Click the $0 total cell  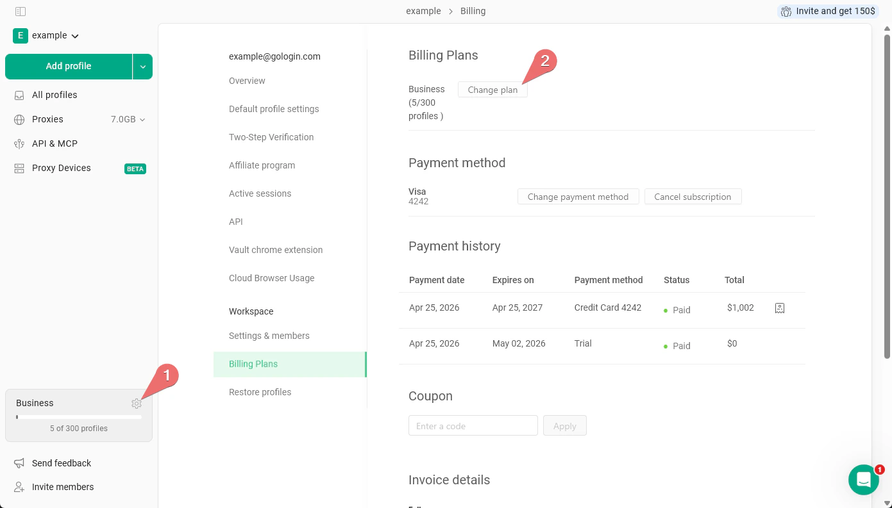pyautogui.click(x=732, y=343)
